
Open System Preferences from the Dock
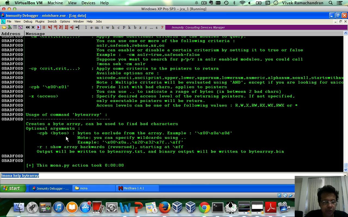(x=111, y=208)
